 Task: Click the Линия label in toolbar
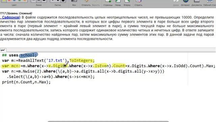point(38,5)
